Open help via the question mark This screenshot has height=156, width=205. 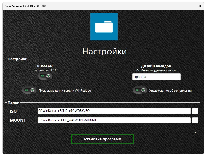coord(195,133)
